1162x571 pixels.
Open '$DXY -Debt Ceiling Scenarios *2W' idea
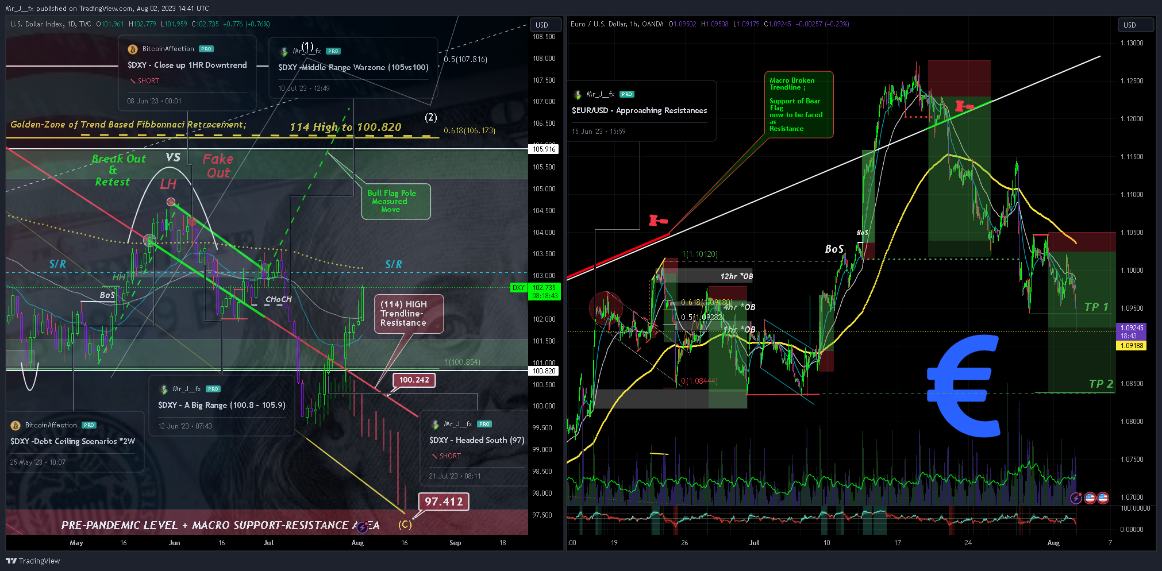73,441
